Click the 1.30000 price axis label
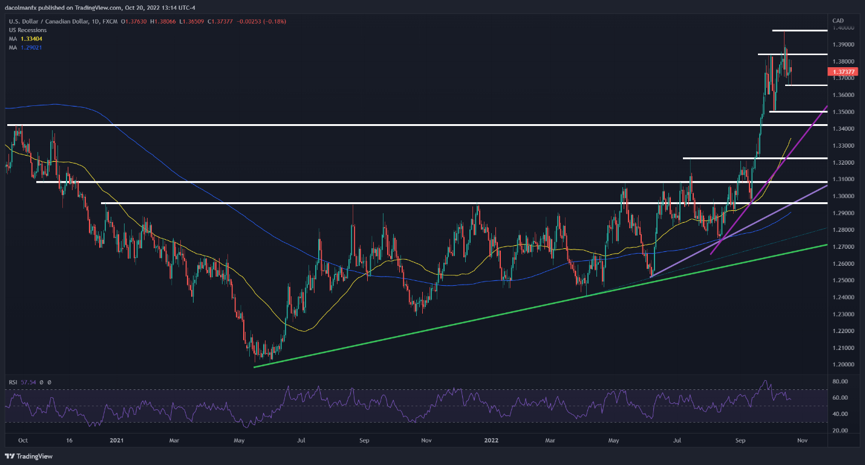Screen dimensions: 865x465 coord(843,196)
